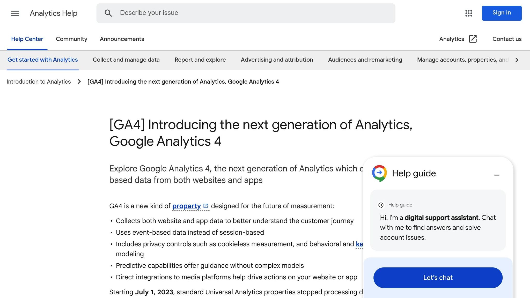
Task: Click the breadcrumb chevron after Introduction to Analytics
Action: tap(79, 81)
